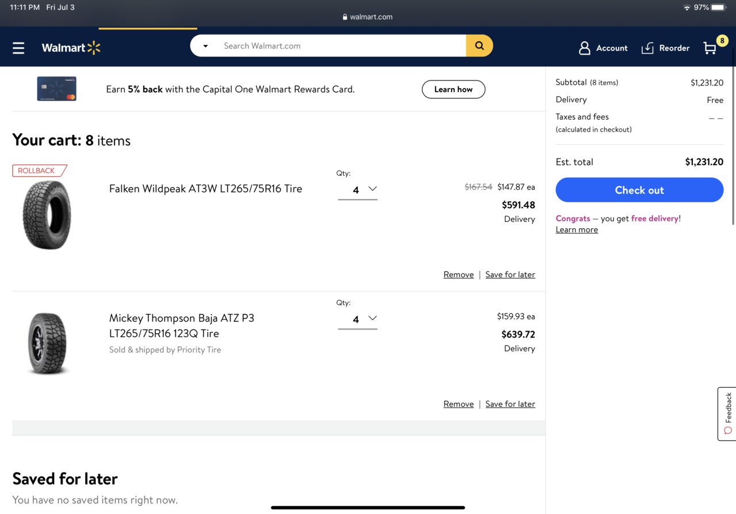Open the Reorder icon

(647, 48)
